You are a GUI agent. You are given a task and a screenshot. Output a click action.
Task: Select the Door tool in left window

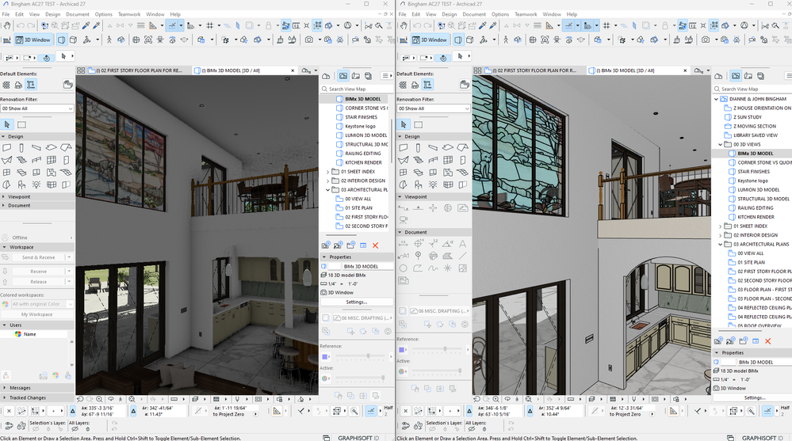point(66,160)
